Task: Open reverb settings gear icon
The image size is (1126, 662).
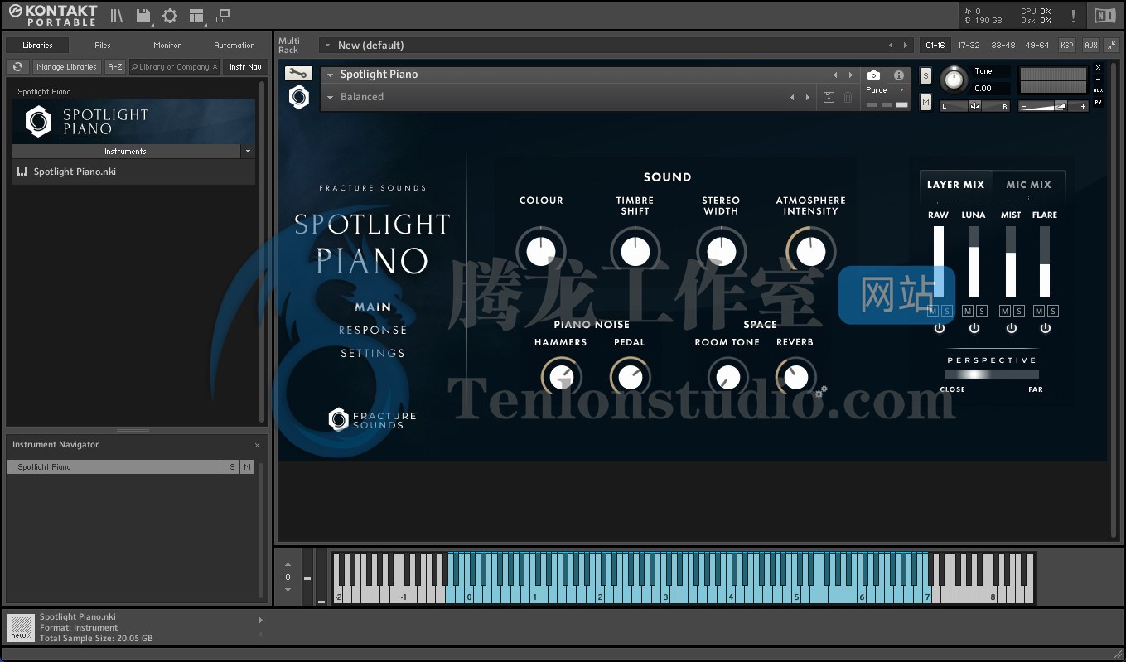Action: click(821, 393)
